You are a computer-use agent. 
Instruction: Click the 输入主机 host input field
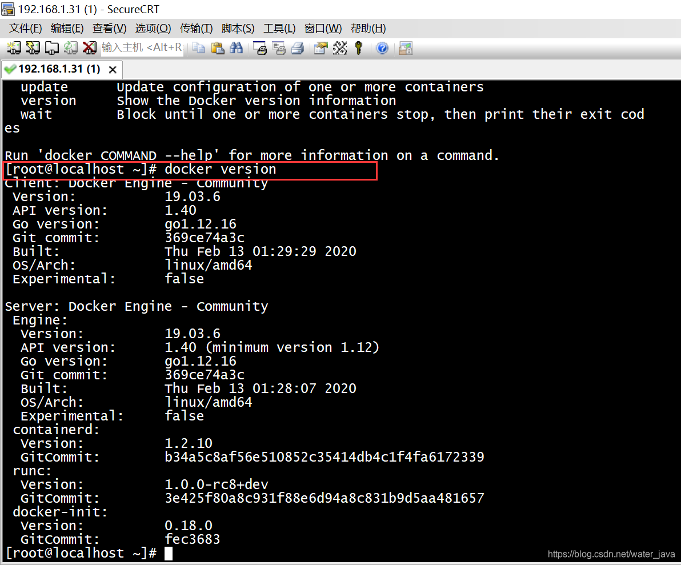pos(142,47)
